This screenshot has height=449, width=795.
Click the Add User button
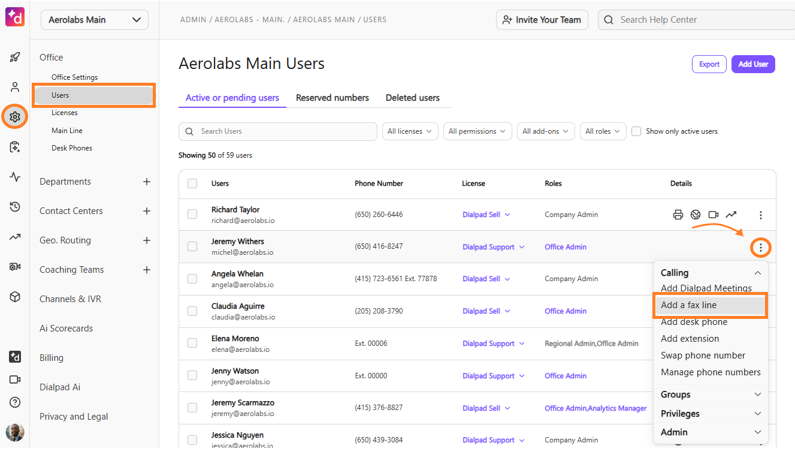point(753,64)
